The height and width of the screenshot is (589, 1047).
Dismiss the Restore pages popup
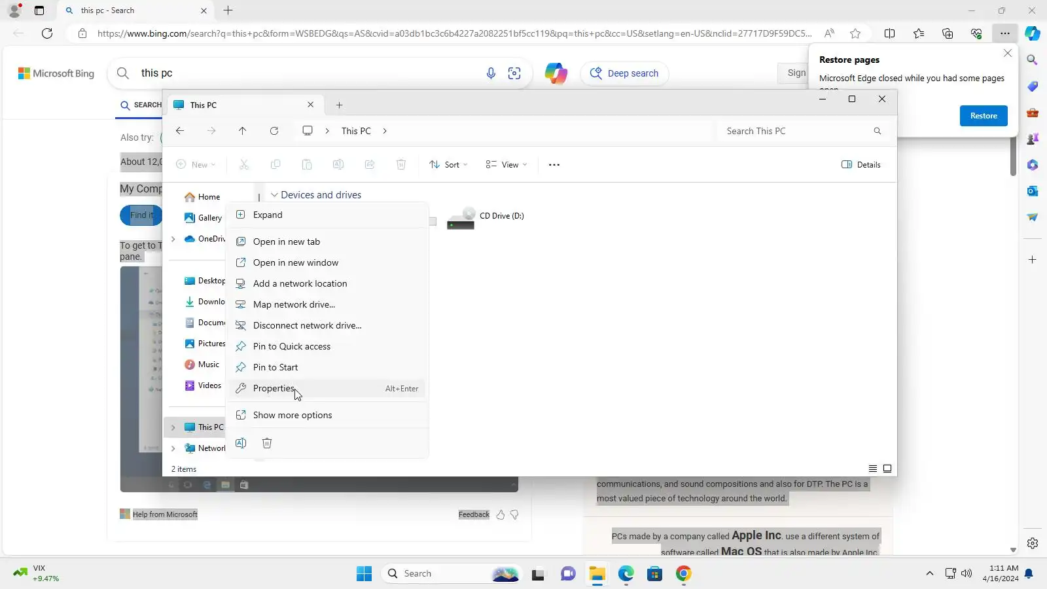(1008, 54)
